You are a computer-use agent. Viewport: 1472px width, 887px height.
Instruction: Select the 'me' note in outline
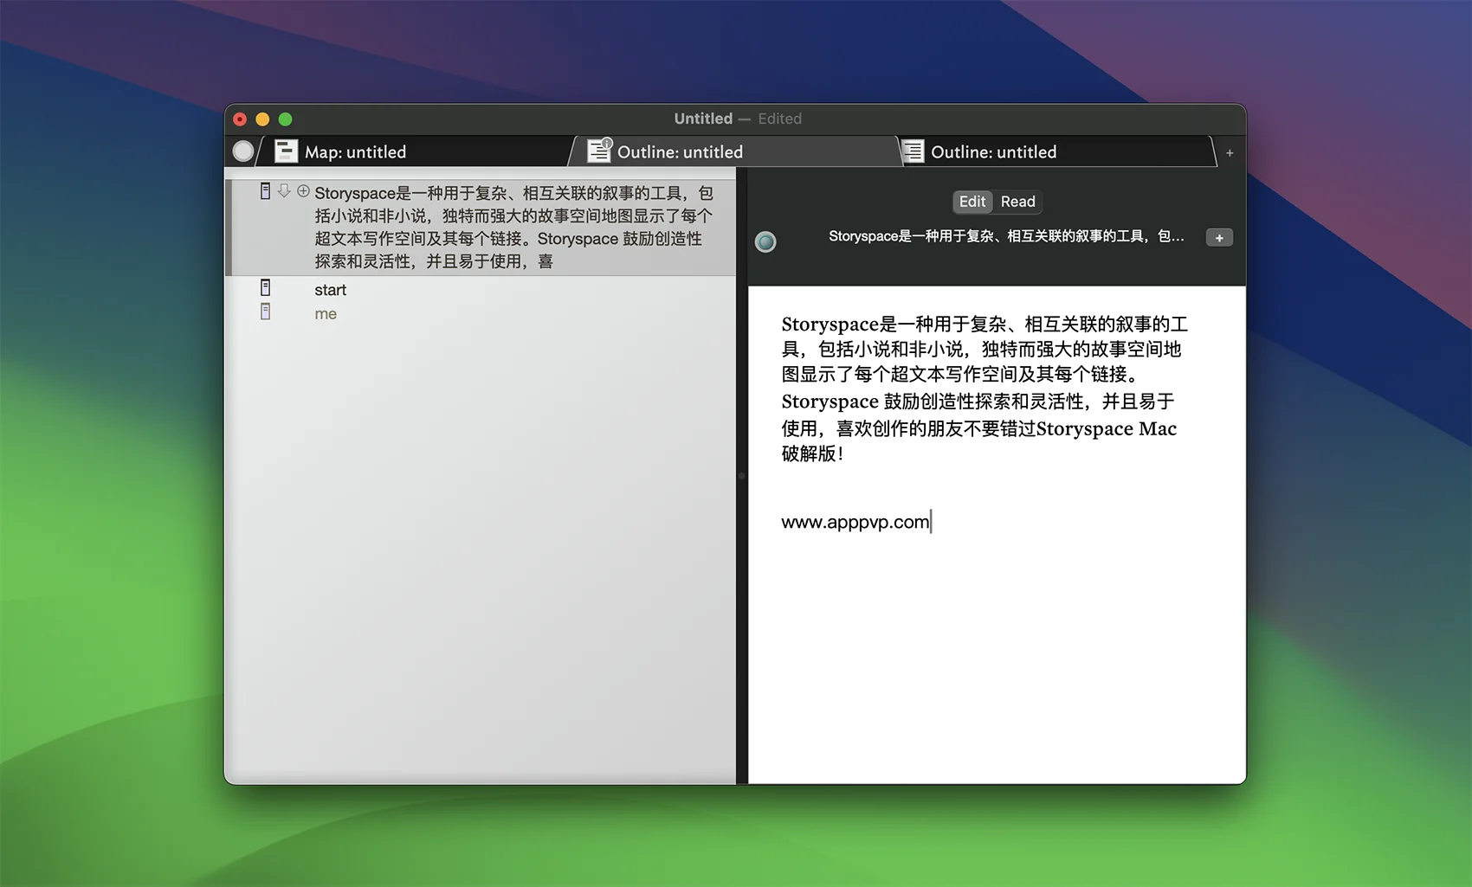326,314
